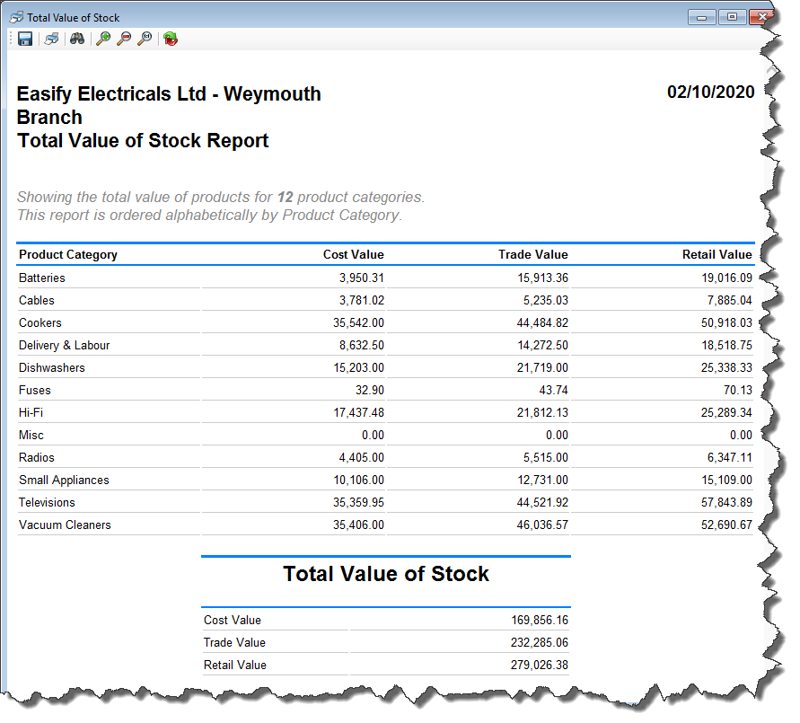The height and width of the screenshot is (723, 800).
Task: Open Find with the binoculars icon
Action: pyautogui.click(x=77, y=39)
